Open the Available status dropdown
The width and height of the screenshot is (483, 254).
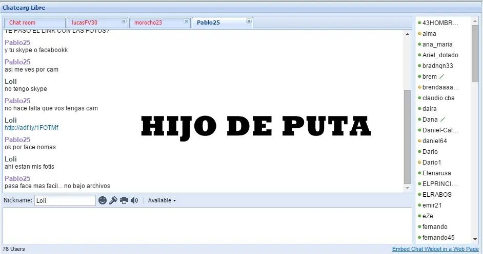(x=162, y=200)
